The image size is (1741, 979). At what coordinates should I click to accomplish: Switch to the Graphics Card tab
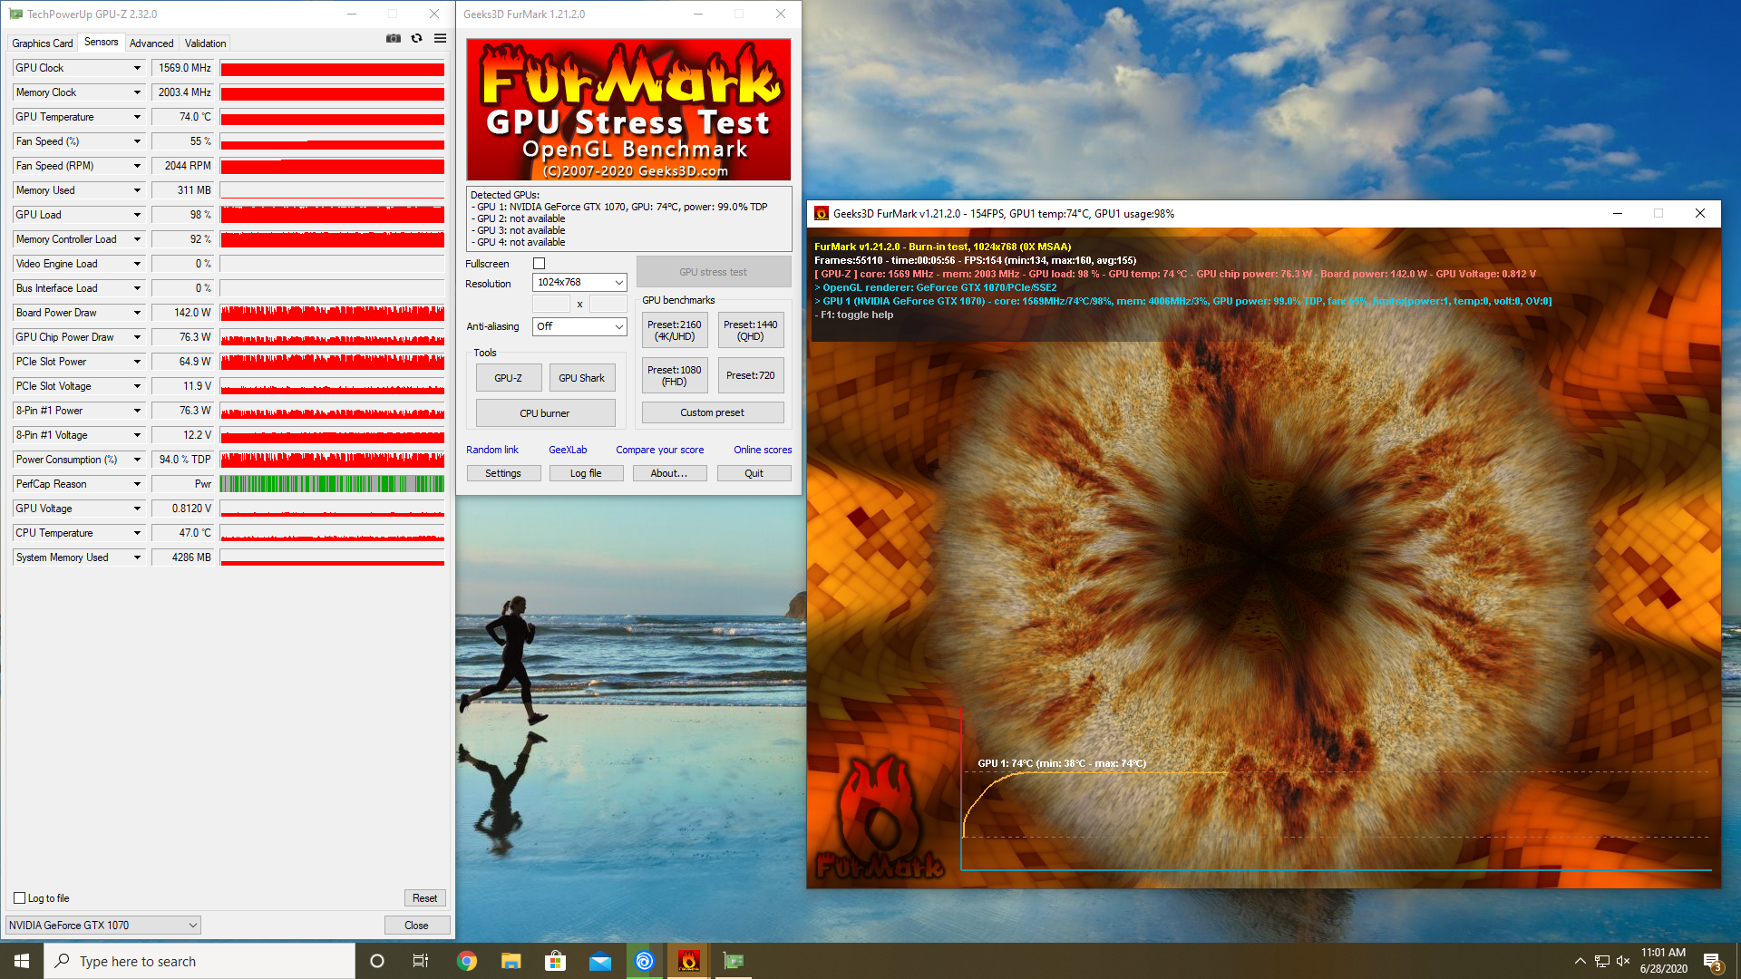[43, 44]
